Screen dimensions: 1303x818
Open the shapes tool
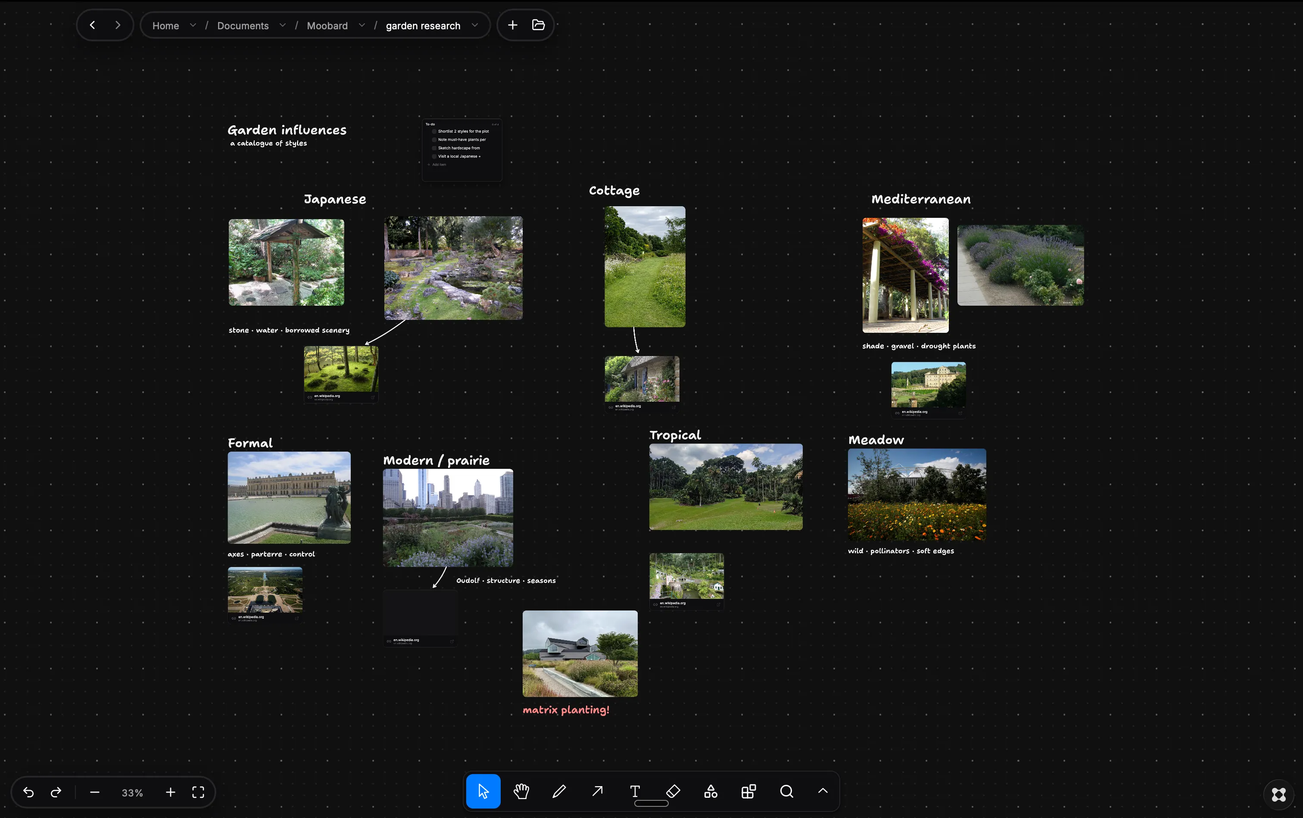click(711, 791)
